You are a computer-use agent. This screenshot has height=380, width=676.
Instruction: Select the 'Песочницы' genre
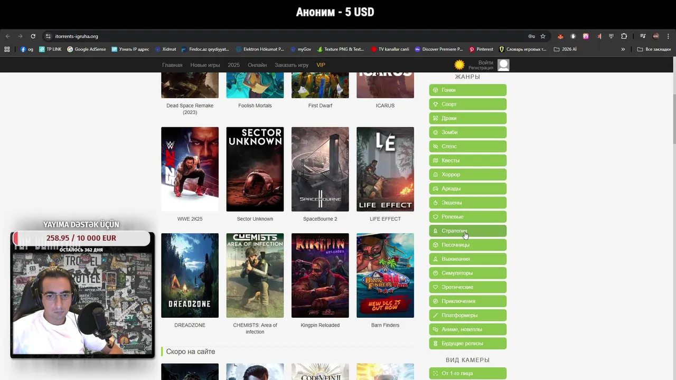point(467,245)
